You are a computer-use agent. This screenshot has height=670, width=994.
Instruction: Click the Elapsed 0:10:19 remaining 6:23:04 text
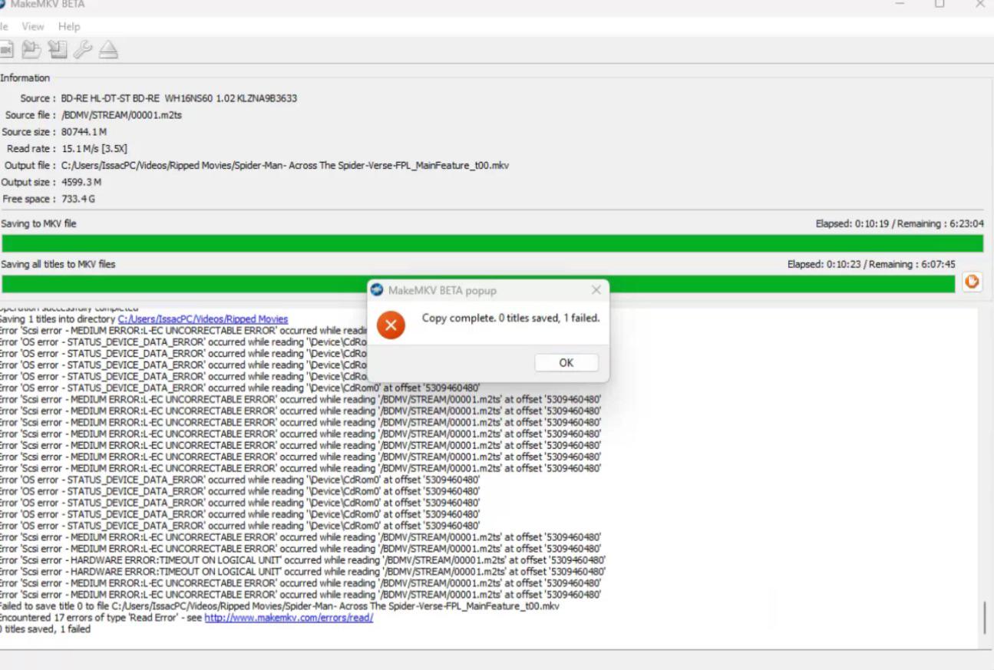coord(900,224)
